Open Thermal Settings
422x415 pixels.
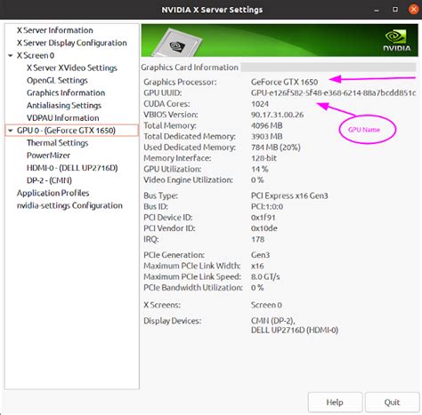click(58, 143)
